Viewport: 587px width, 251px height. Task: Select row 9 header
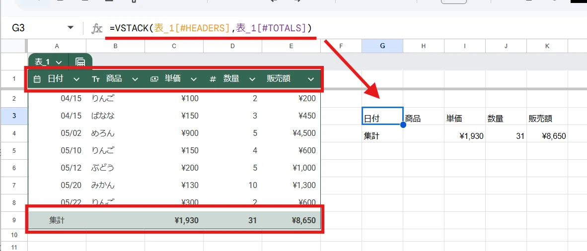pos(14,220)
